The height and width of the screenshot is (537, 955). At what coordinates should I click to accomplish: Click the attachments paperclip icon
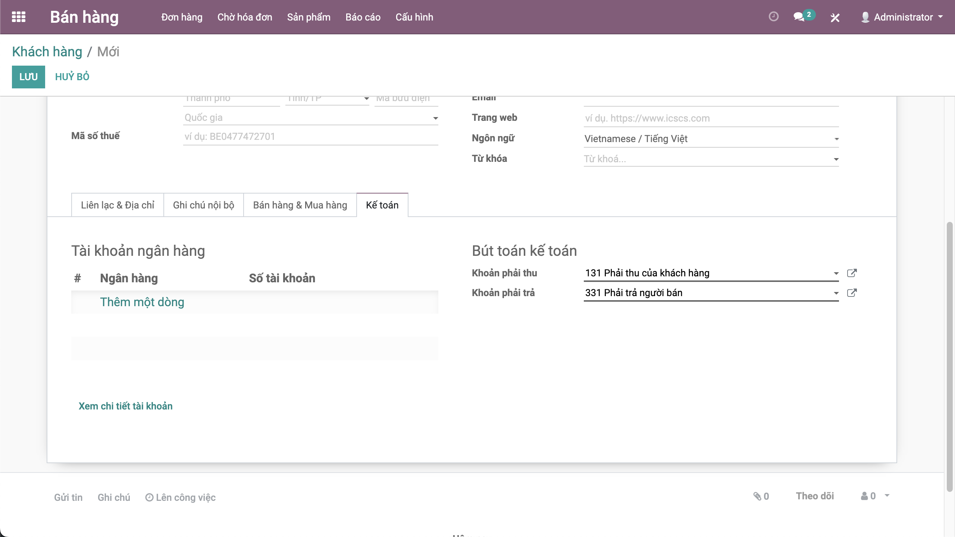click(x=757, y=496)
